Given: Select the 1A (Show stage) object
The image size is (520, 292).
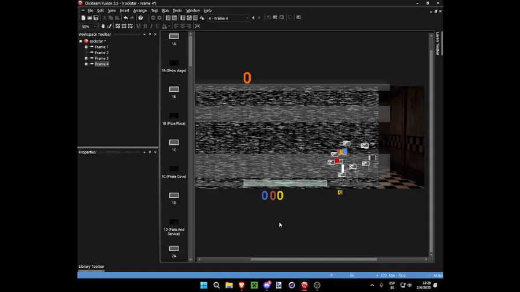Looking at the screenshot, I should (x=174, y=66).
